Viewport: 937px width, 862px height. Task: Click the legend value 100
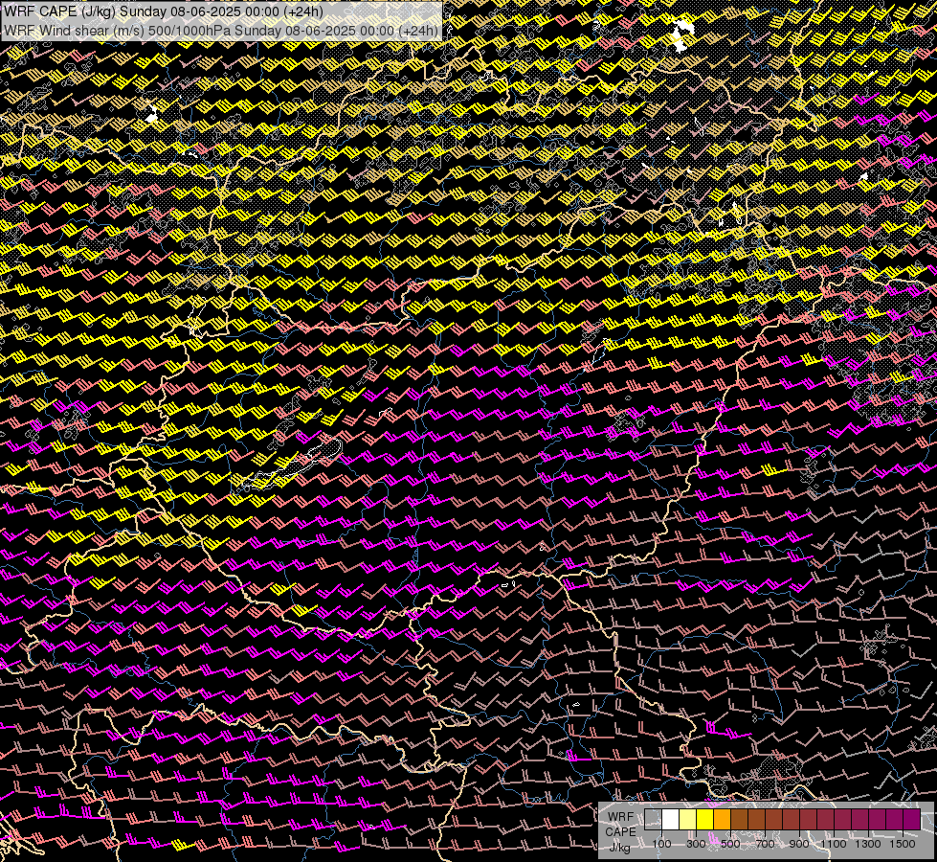(x=661, y=844)
